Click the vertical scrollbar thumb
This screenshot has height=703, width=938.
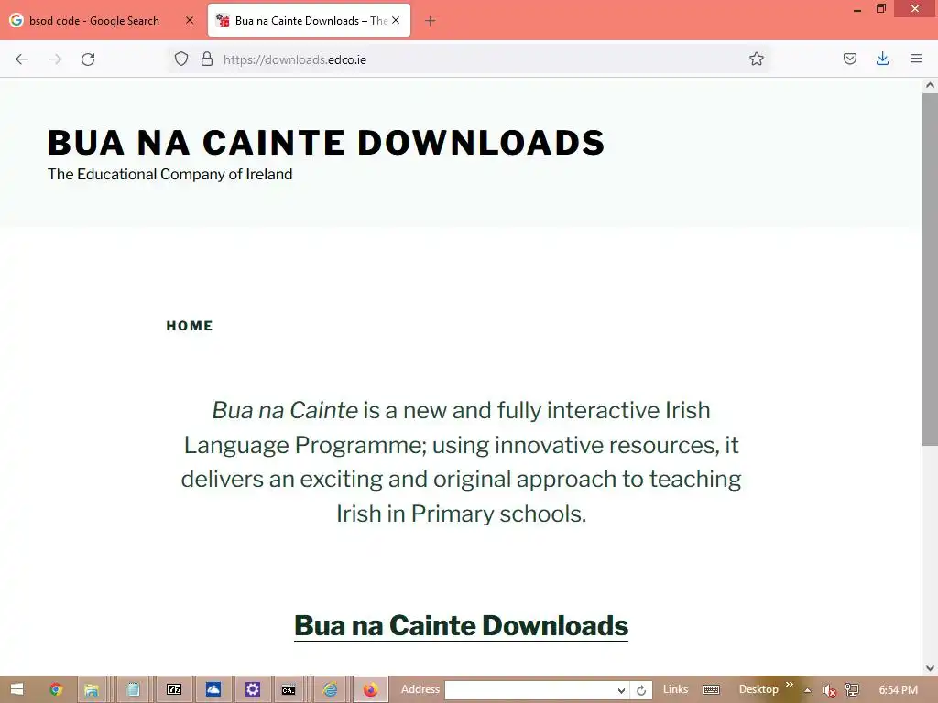click(930, 269)
